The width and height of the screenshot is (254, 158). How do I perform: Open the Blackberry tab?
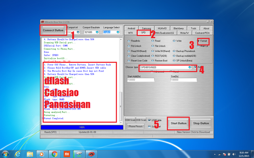[179, 28]
